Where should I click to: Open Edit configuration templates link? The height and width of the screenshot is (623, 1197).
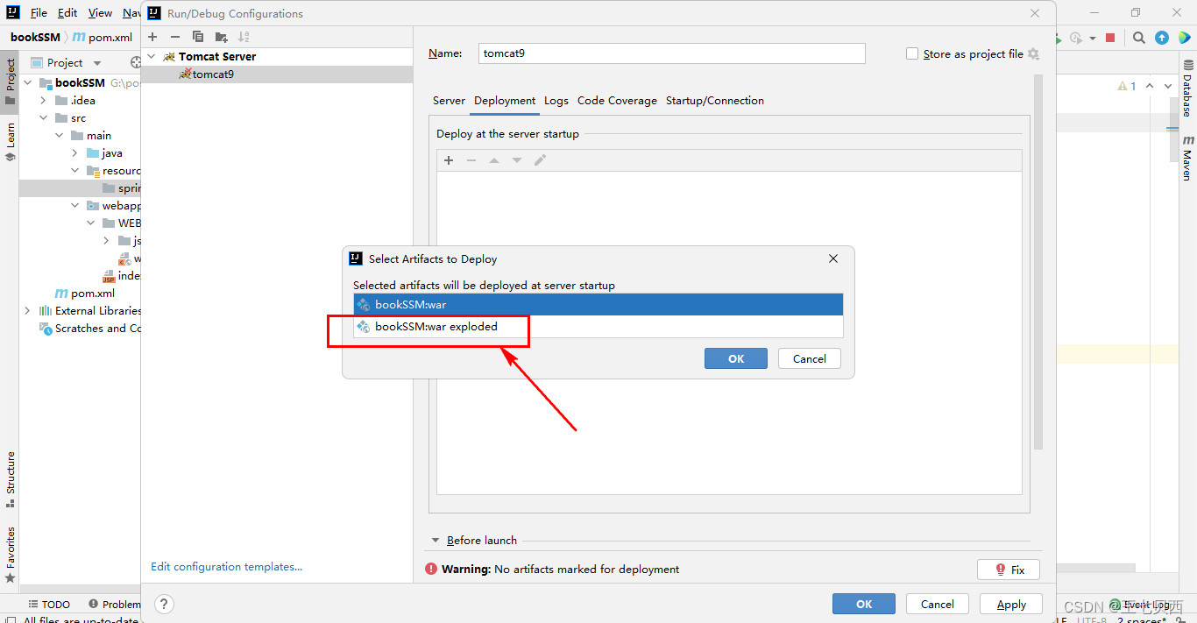click(227, 567)
